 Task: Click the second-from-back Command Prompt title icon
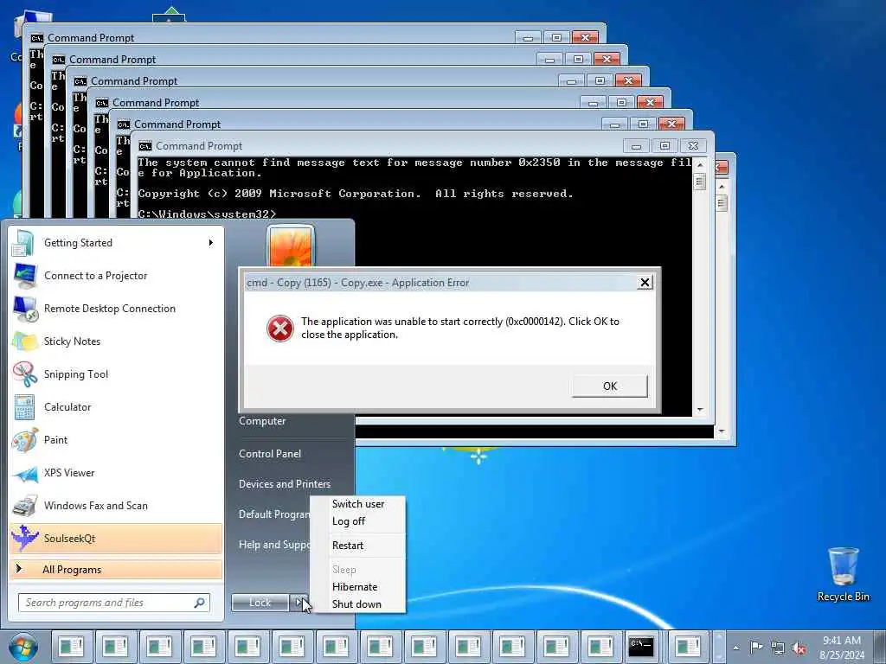(x=59, y=60)
